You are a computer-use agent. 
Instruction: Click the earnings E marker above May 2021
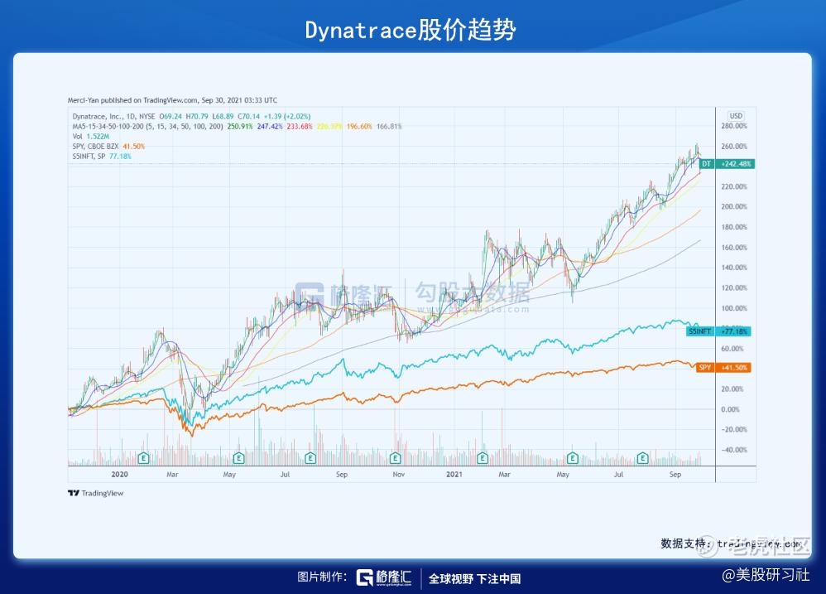572,458
